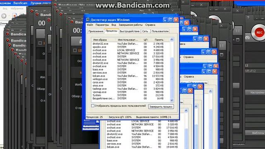The image size is (265, 149).
Task: Sort by Имя пользоват... column header
Action: click(x=128, y=40)
